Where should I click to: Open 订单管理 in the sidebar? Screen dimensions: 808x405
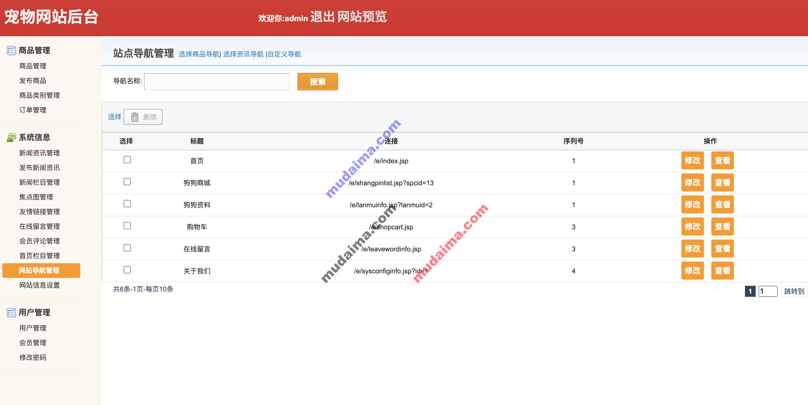33,110
